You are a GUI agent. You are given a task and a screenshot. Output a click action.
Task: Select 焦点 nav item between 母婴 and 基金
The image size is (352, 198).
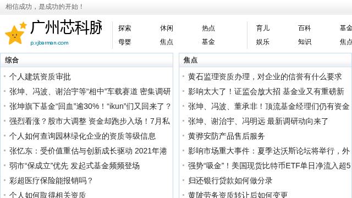[166, 42]
